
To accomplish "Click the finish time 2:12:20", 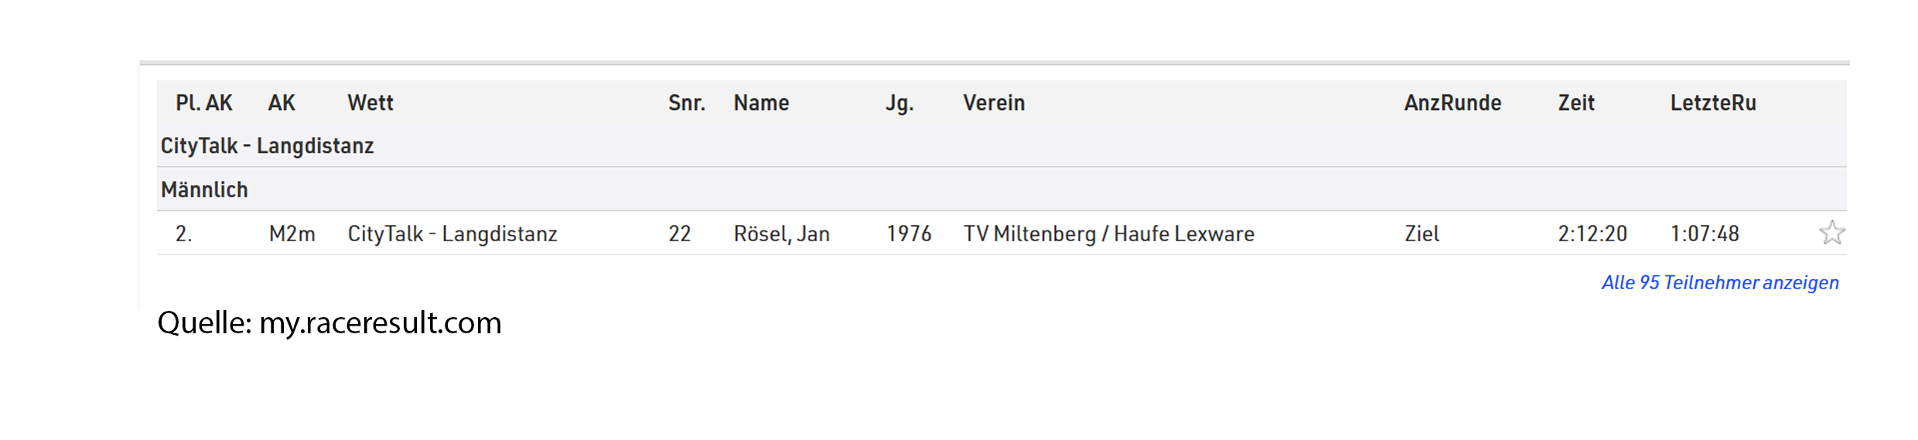I will pyautogui.click(x=1592, y=234).
